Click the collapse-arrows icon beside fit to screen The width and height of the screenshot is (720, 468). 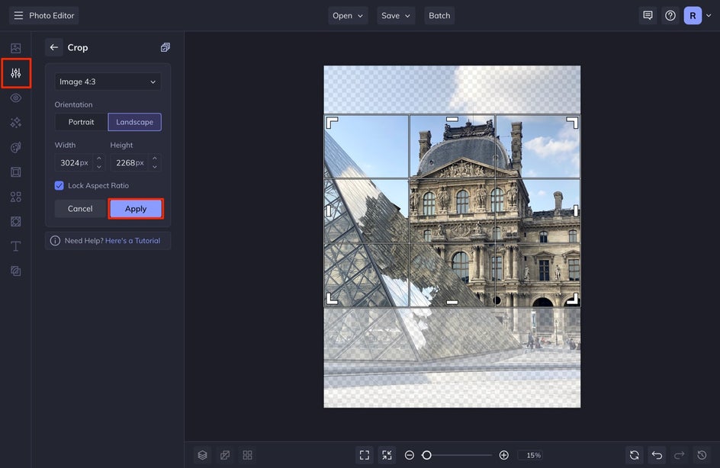click(x=387, y=455)
